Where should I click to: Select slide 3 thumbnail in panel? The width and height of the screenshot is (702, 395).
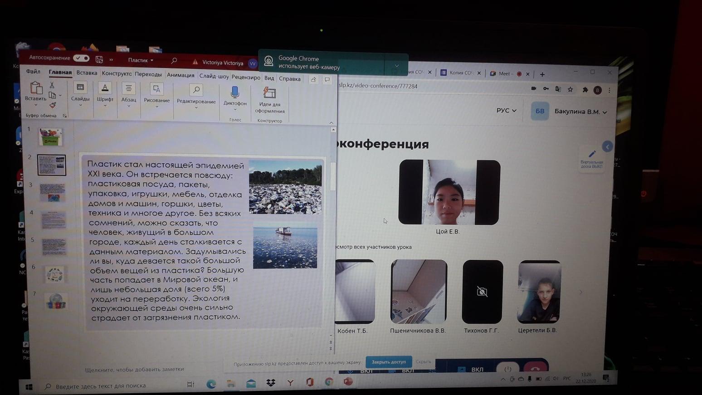coord(53,192)
